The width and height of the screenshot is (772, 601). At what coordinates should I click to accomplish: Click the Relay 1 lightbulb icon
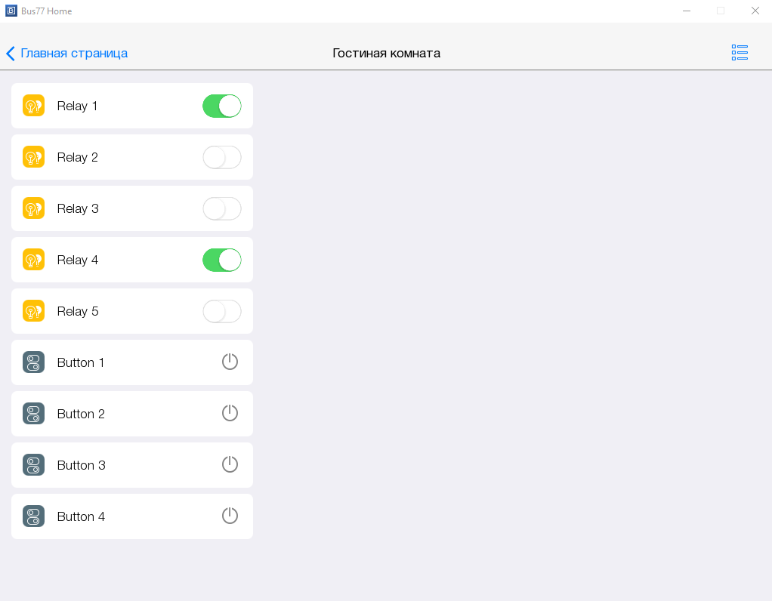pos(33,106)
